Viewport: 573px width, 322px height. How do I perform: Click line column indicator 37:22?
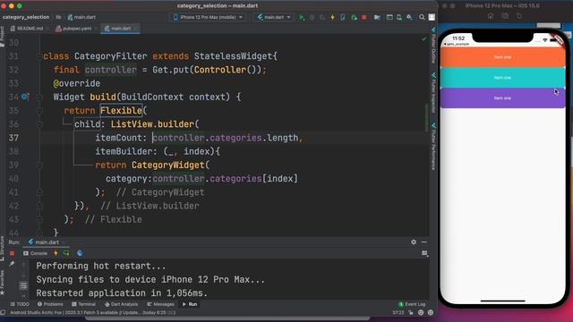point(398,313)
